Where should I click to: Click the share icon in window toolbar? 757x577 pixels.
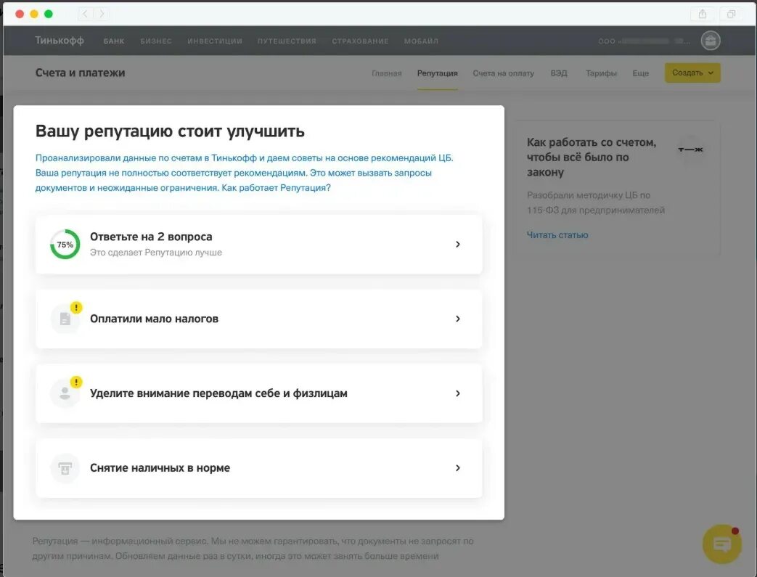703,14
